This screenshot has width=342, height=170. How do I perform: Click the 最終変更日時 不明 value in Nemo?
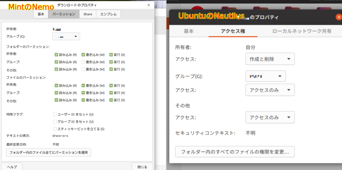[x=56, y=145]
